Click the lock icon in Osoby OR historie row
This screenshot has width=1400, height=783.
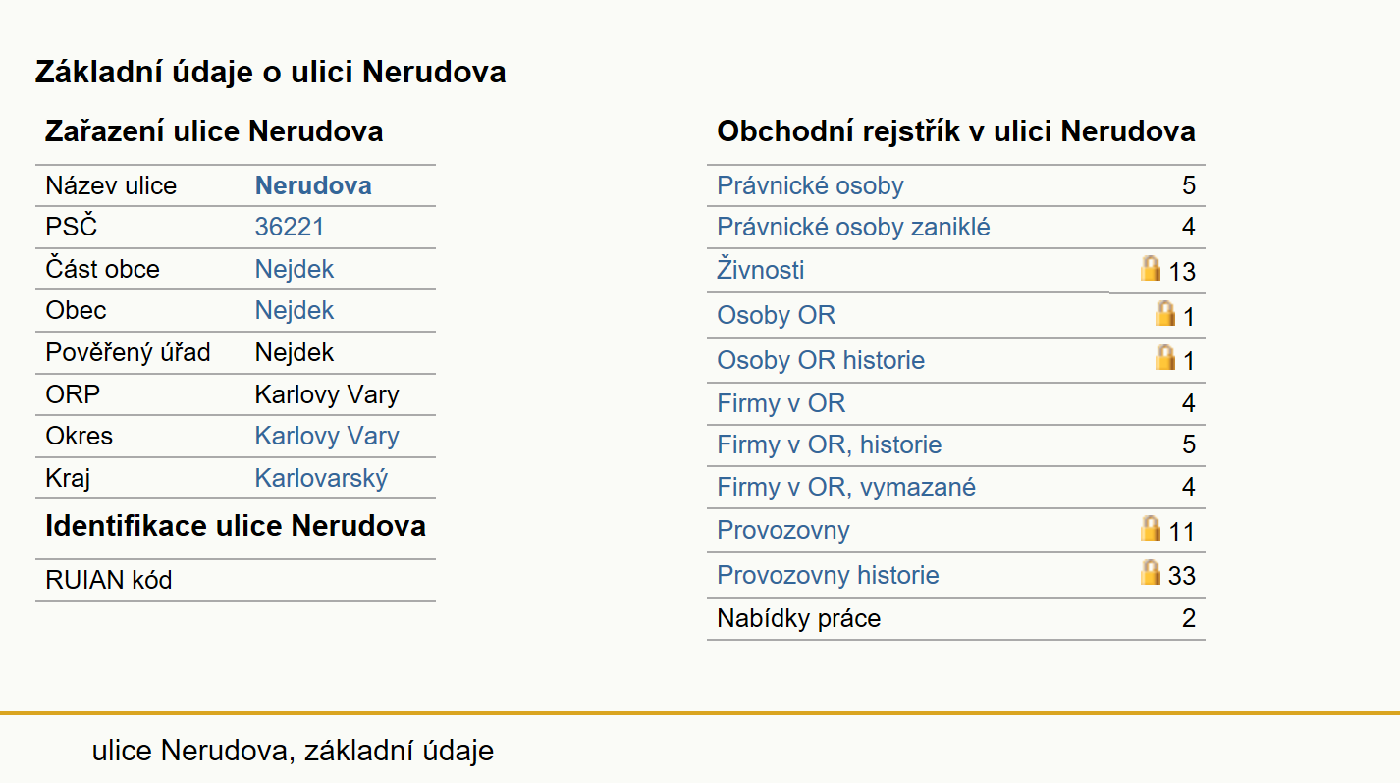1165,358
